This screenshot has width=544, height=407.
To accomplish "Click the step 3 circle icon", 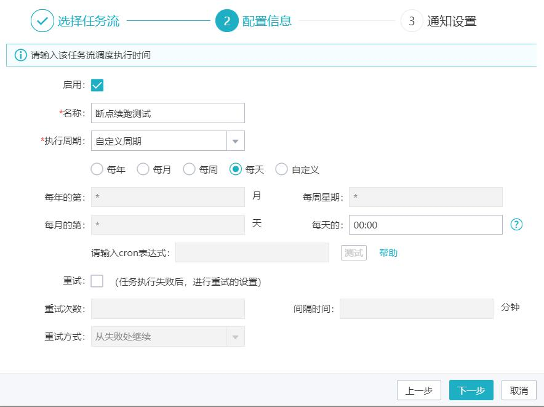I will 412,21.
